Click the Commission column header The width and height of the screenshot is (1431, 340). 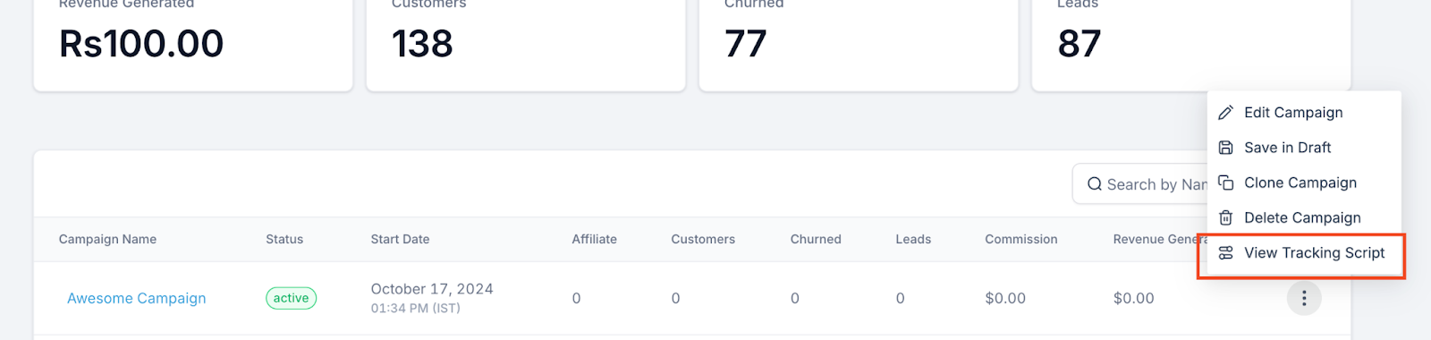(x=1020, y=239)
